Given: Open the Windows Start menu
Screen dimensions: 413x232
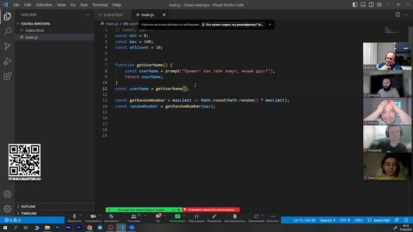Looking at the screenshot, I should [5, 227].
